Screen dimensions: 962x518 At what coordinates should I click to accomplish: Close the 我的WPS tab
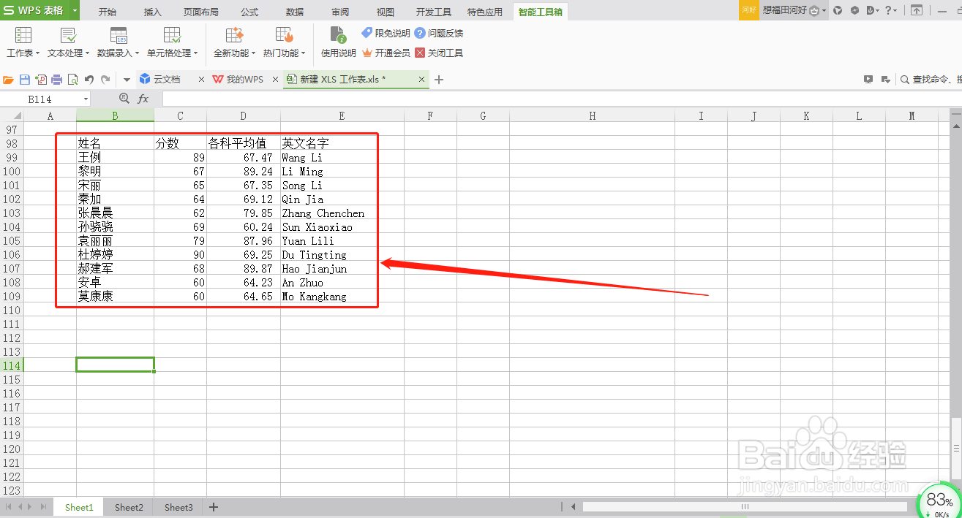(x=275, y=79)
